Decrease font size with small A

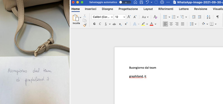135,17
